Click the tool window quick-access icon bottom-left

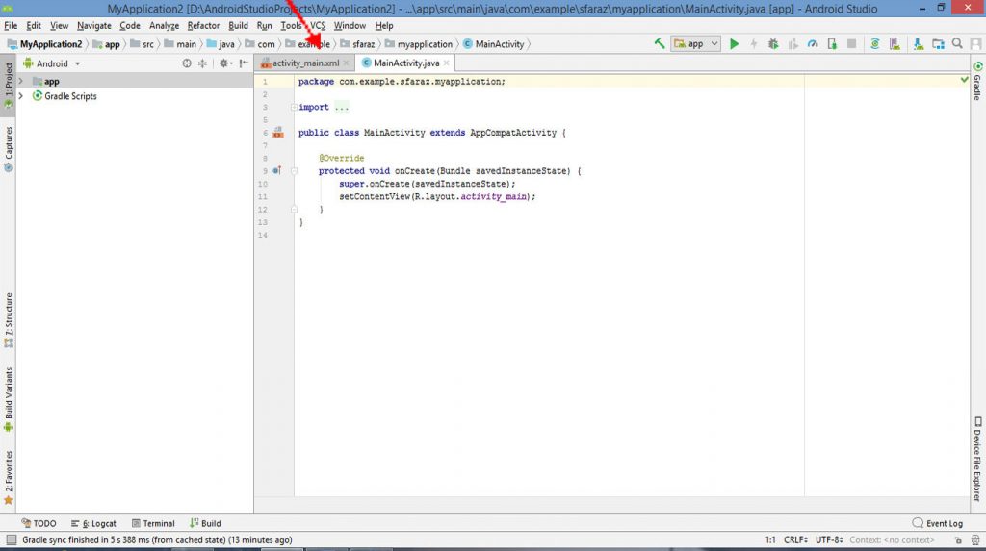point(12,540)
